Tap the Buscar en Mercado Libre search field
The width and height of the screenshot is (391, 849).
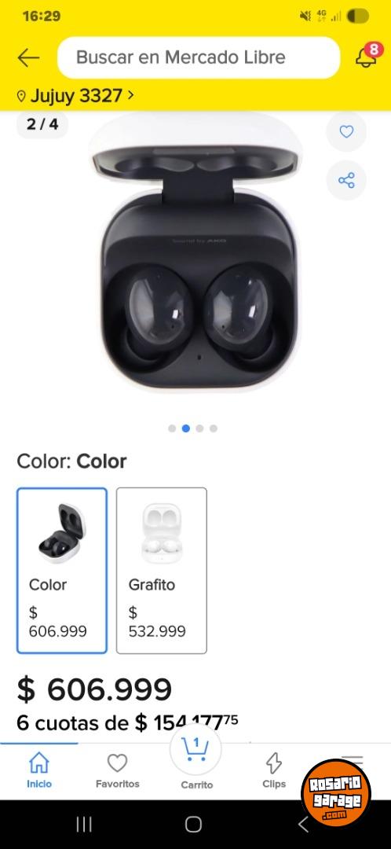[x=199, y=57]
